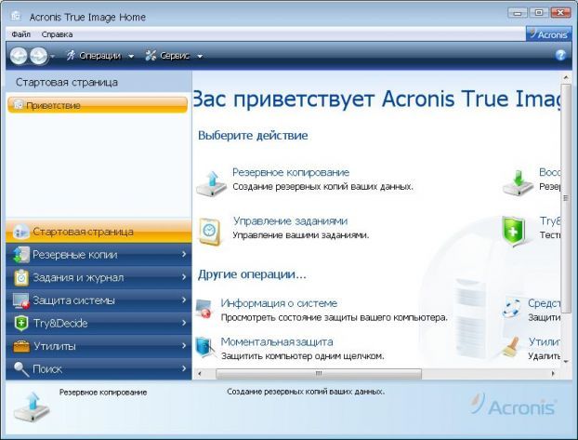Open Информация о системе link
Viewport: 578px width, 440px height.
pyautogui.click(x=279, y=303)
